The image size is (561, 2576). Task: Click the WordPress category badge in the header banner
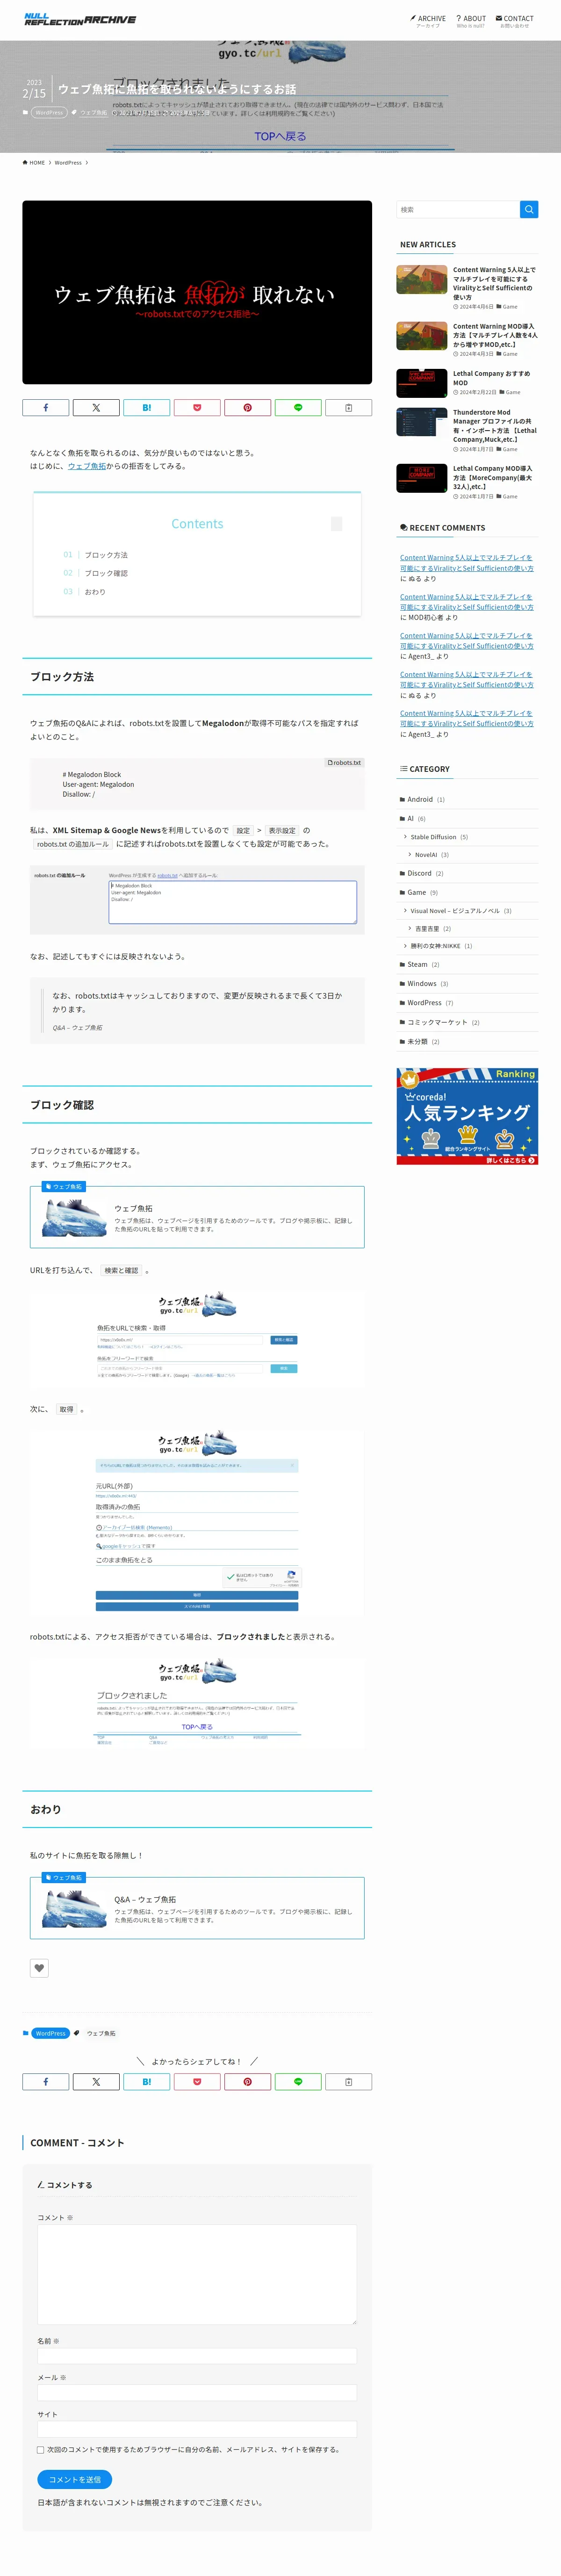click(49, 113)
